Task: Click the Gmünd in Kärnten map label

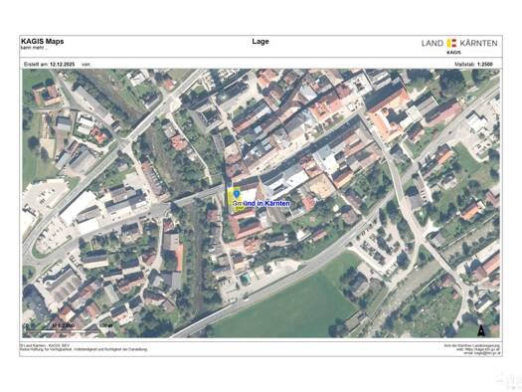Action: coord(261,203)
